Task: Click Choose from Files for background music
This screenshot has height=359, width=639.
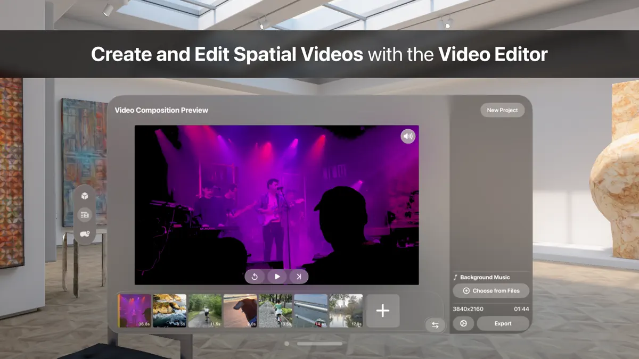Action: 490,290
